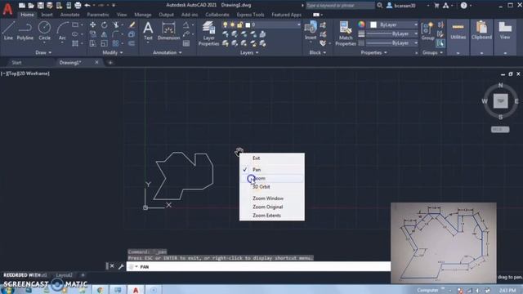Viewport: 523px width, 294px height.
Task: Select the Line tool
Action: [x=8, y=31]
